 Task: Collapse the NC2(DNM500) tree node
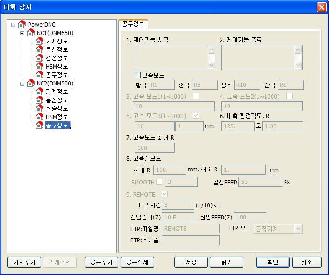pyautogui.click(x=22, y=84)
